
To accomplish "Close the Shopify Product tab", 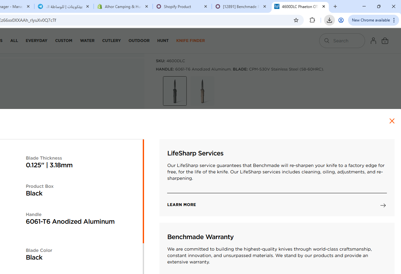I will click(x=206, y=6).
